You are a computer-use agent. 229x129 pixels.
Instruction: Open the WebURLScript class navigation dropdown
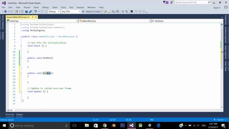[x=150, y=21]
